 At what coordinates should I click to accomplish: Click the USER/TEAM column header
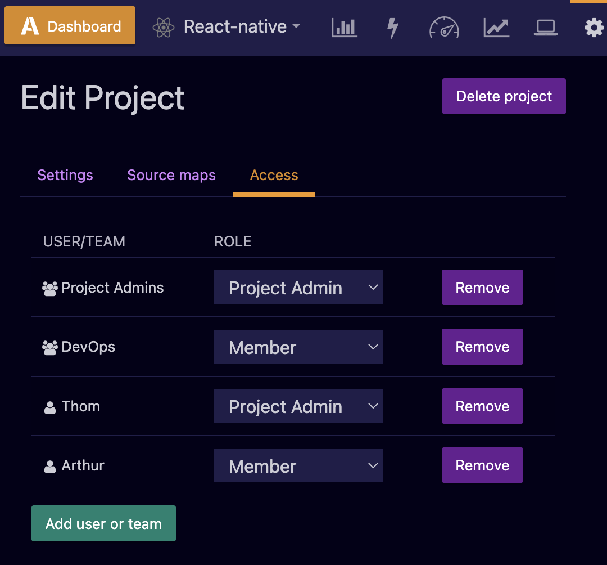(x=84, y=241)
